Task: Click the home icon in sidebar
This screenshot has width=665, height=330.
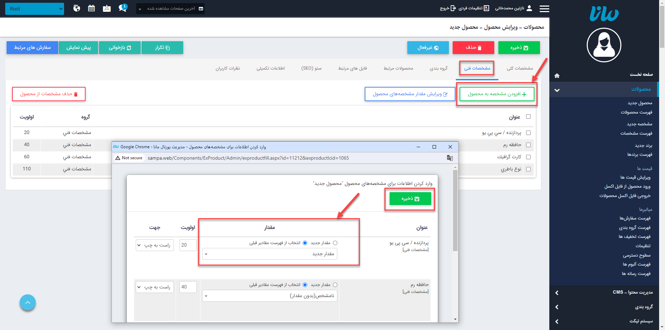Action: [557, 75]
